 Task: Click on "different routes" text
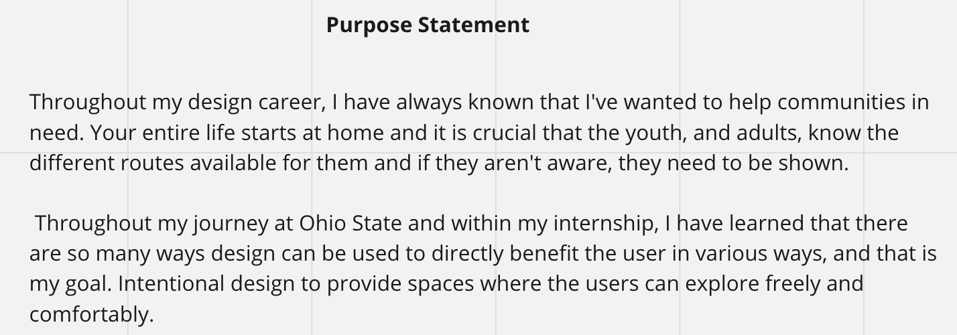tap(107, 163)
